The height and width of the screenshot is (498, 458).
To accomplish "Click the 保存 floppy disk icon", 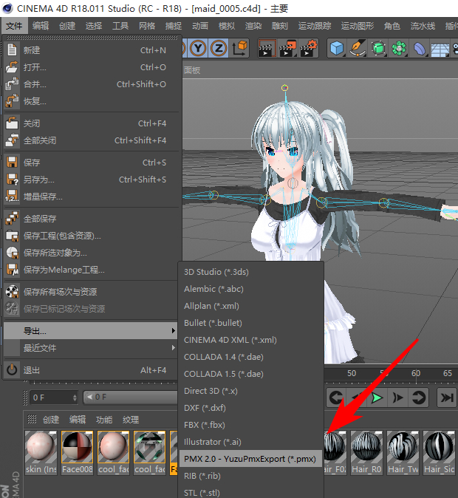I will tap(12, 163).
